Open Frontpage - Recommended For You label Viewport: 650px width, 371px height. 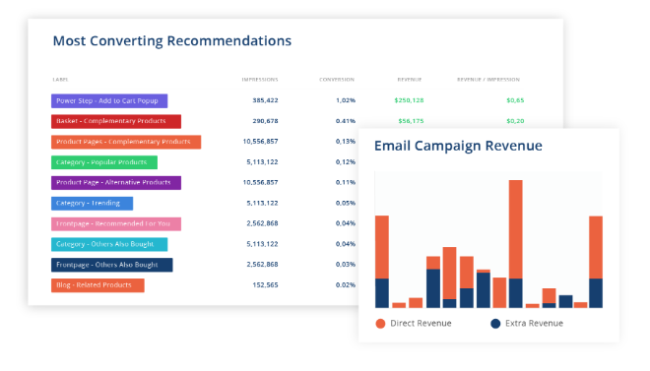pyautogui.click(x=116, y=224)
